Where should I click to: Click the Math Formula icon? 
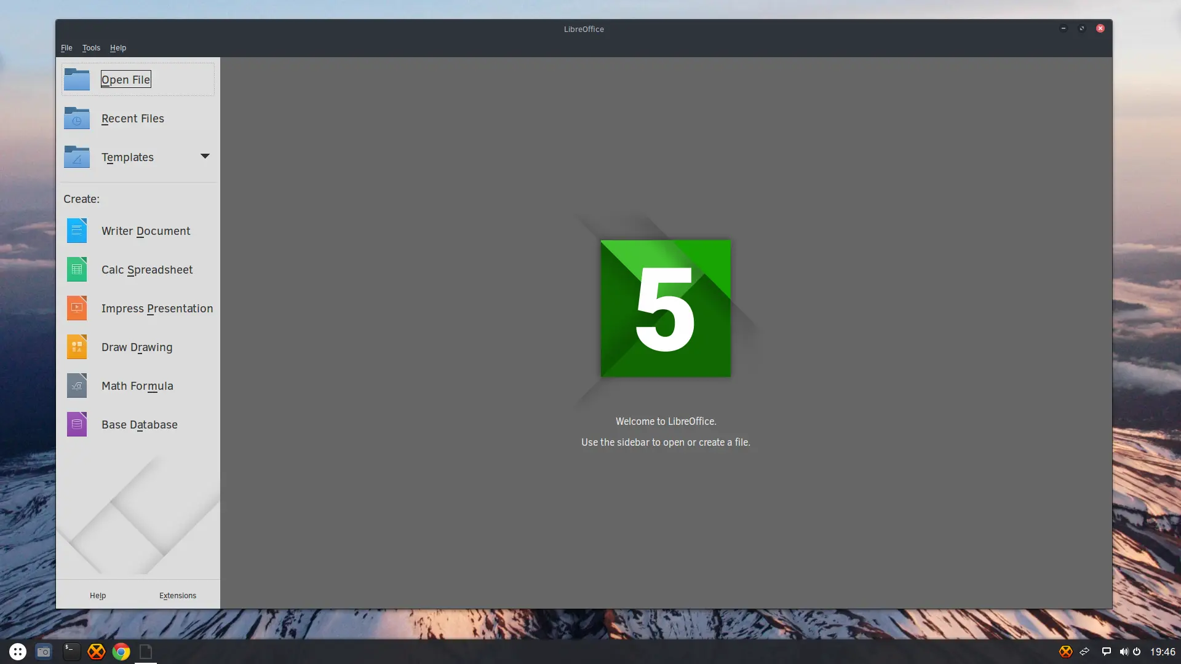click(77, 386)
